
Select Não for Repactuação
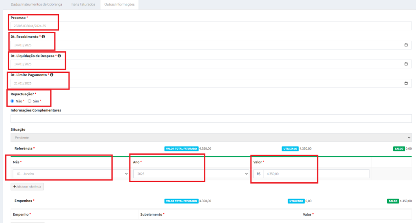coord(13,101)
